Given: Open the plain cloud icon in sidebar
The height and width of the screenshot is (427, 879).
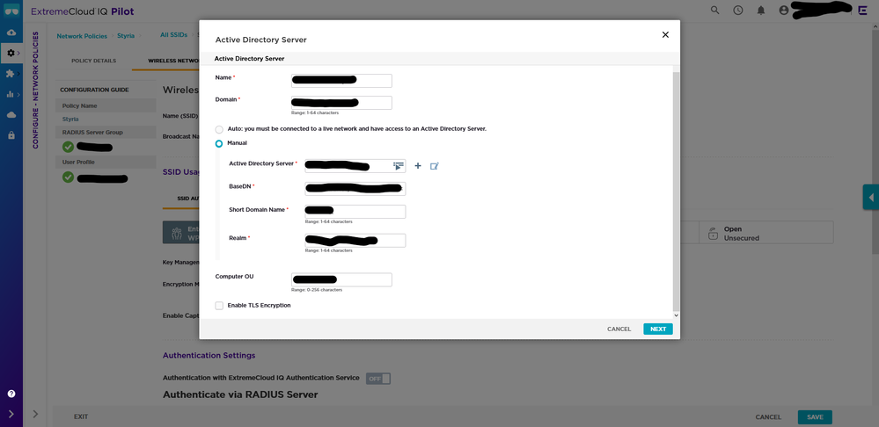Looking at the screenshot, I should [x=11, y=115].
